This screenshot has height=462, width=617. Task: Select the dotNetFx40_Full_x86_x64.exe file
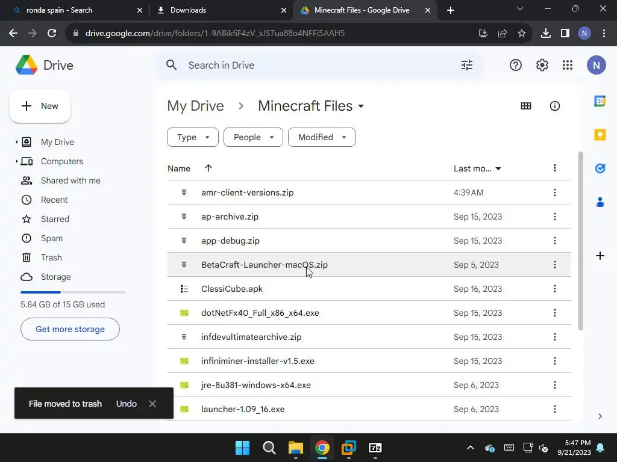point(369,313)
